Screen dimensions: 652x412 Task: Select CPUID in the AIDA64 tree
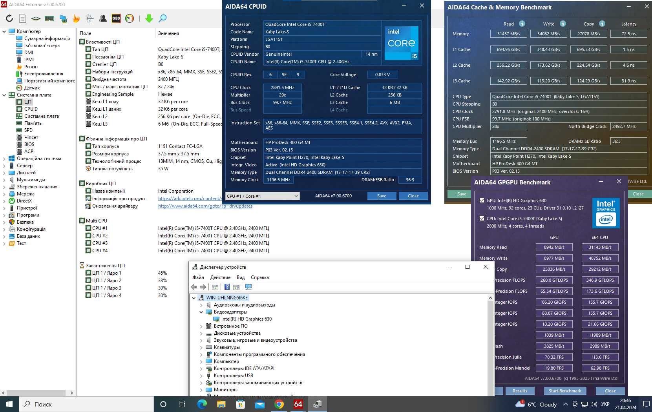tap(31, 109)
